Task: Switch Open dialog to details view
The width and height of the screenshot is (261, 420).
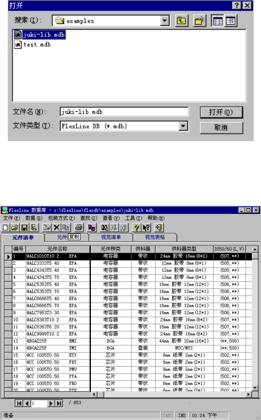Action: pos(230,21)
